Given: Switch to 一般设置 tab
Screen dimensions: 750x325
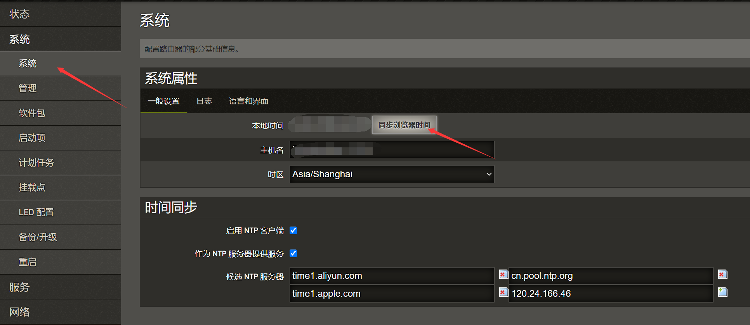Looking at the screenshot, I should pyautogui.click(x=163, y=101).
